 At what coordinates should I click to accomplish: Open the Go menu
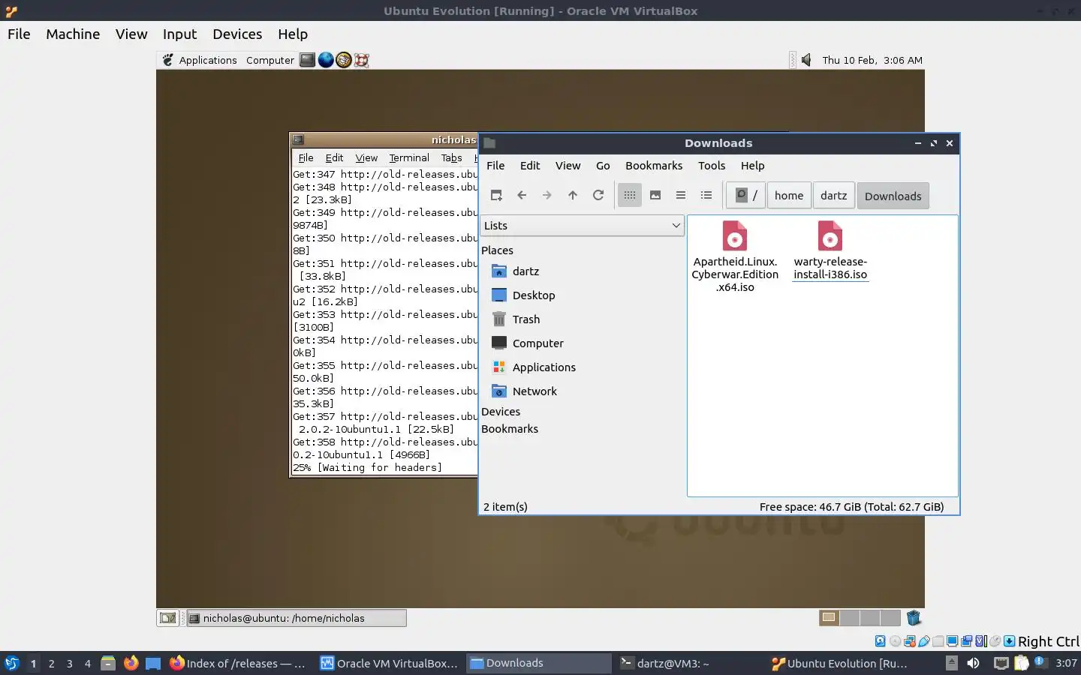tap(603, 166)
